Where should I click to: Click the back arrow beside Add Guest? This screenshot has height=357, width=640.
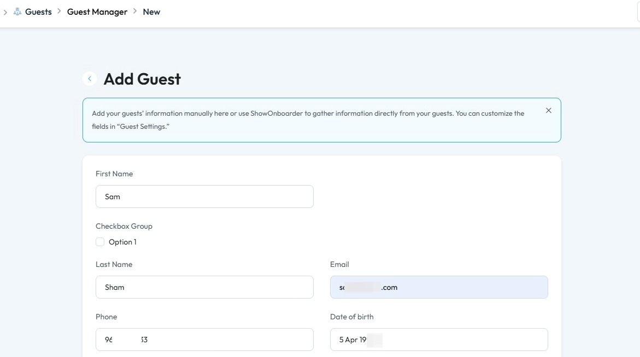(90, 79)
